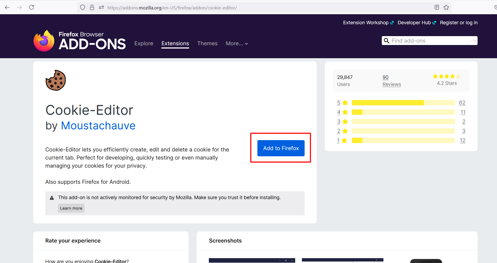This screenshot has width=497, height=263.
Task: Click the 5-star rating bar
Action: [x=403, y=103]
